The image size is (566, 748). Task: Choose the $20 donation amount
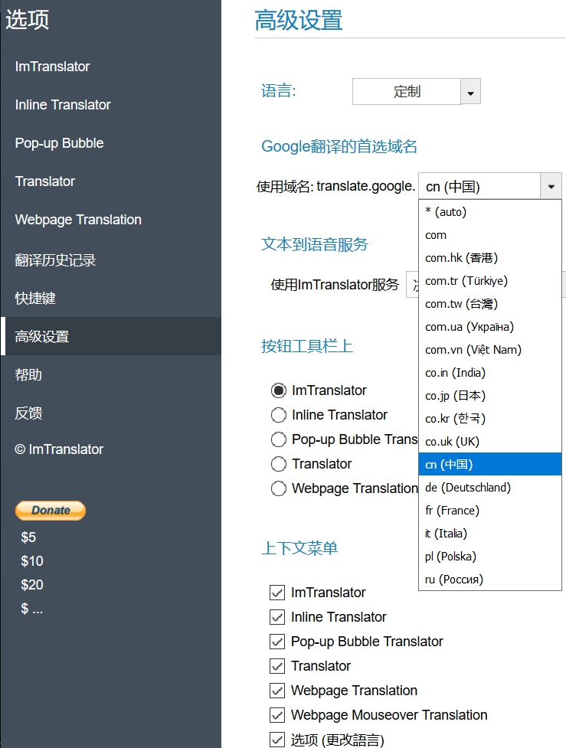click(x=32, y=585)
